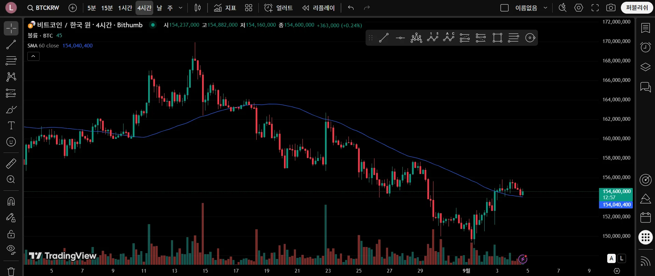Screen dimensions: 655x276
Task: Open time axis settings gear
Action: [617, 271]
